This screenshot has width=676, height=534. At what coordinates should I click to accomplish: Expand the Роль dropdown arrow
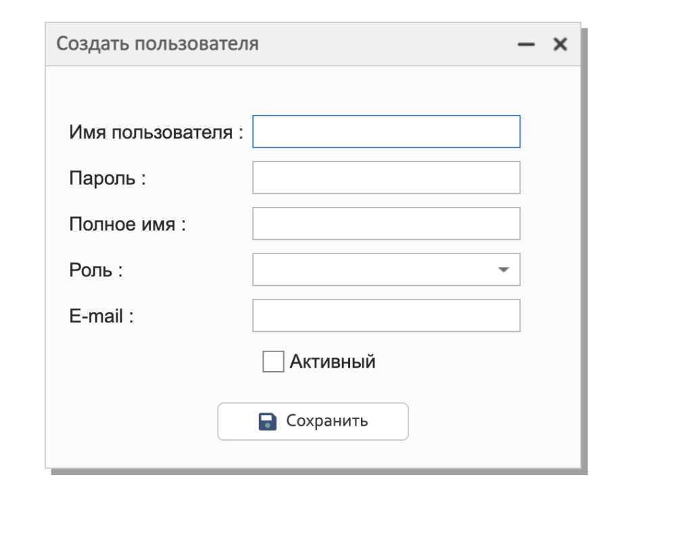point(503,270)
